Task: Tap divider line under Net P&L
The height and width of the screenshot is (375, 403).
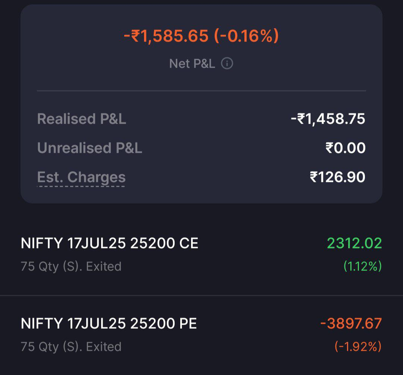Action: coord(201,91)
